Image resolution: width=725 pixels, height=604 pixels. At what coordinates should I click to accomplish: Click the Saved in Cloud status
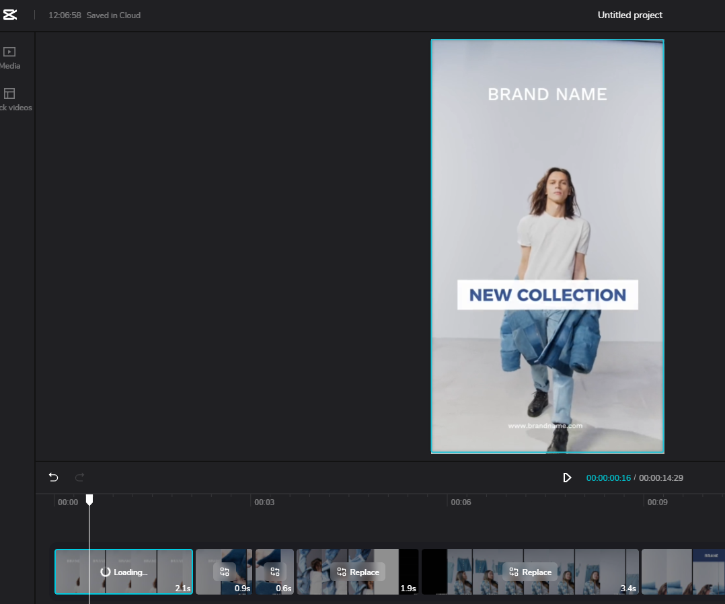click(113, 15)
